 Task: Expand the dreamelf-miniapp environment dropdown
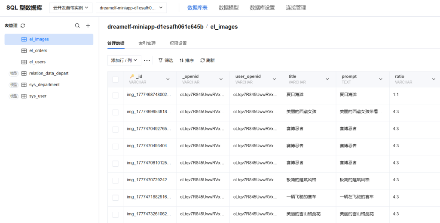(131, 8)
